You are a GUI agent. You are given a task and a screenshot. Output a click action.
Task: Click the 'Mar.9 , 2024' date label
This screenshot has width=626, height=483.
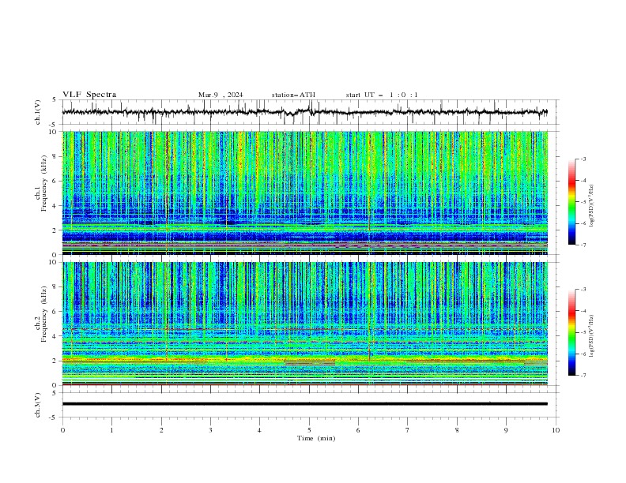221,95
